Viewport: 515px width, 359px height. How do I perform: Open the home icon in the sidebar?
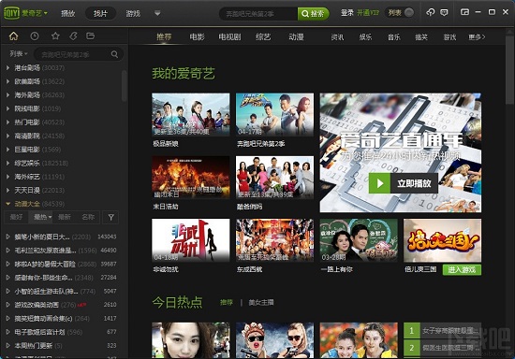tap(14, 36)
